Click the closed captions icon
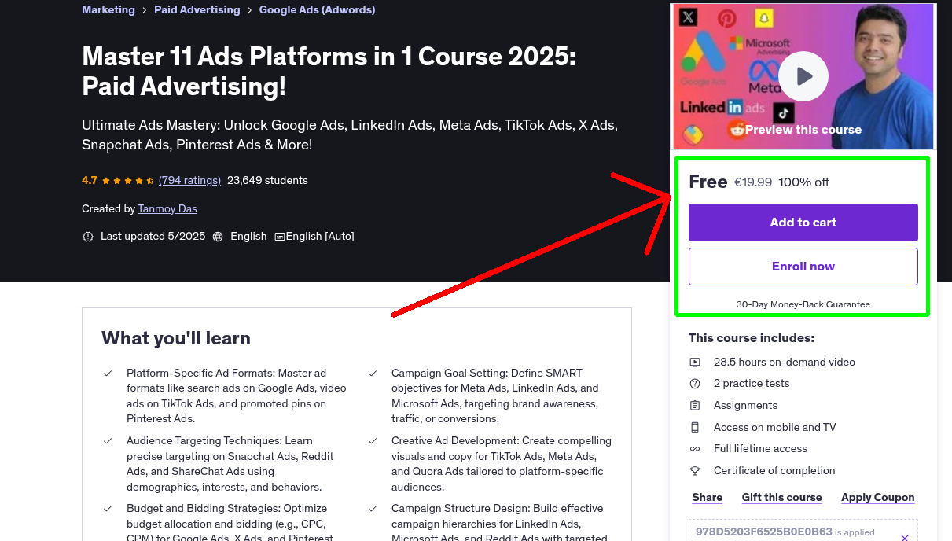 point(279,237)
